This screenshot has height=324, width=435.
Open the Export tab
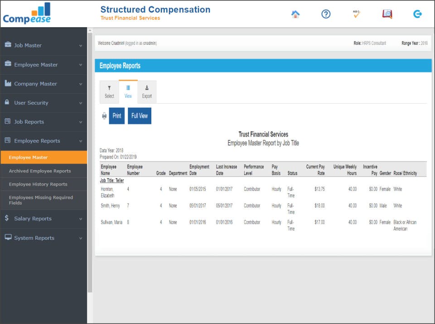pyautogui.click(x=147, y=92)
